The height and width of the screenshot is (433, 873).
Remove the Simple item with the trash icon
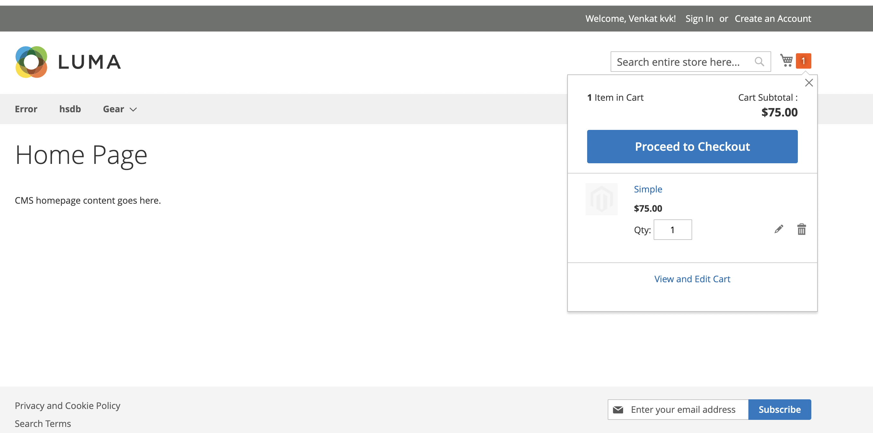(x=801, y=229)
